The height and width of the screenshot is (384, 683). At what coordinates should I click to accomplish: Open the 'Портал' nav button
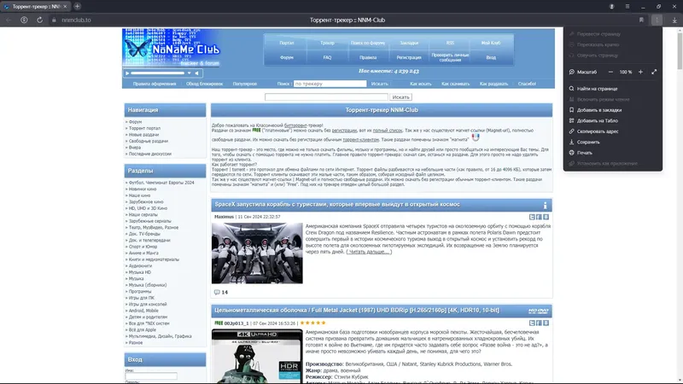click(287, 44)
